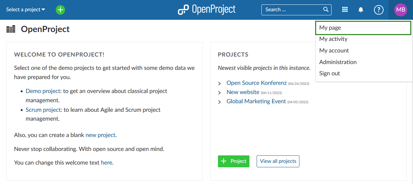The width and height of the screenshot is (413, 184).
Task: Choose My account in user menu
Action: 334,50
